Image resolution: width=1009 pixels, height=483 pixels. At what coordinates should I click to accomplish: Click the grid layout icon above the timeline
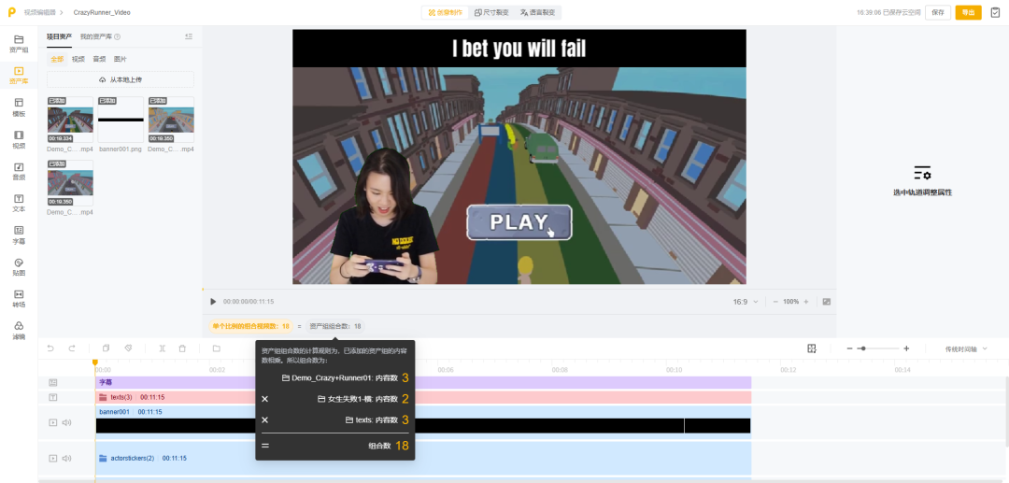point(812,348)
